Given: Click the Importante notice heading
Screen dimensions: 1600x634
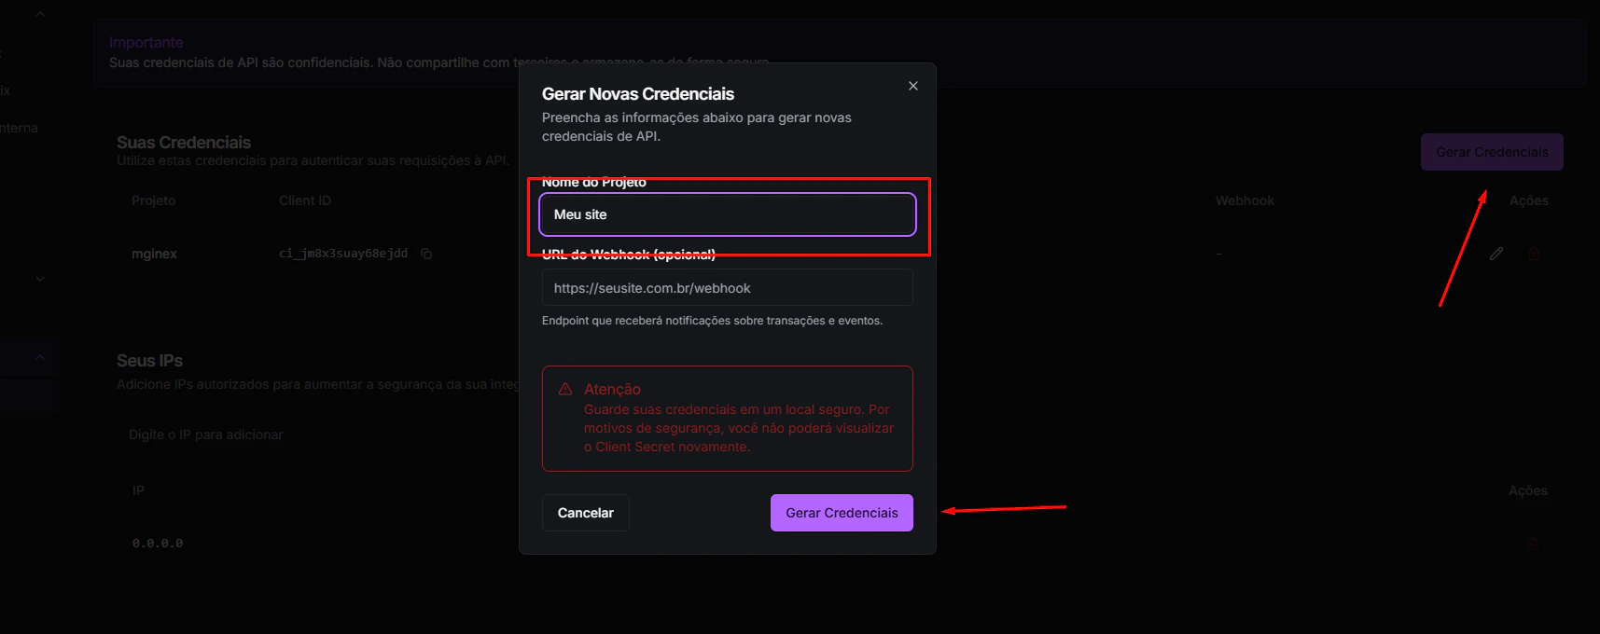Looking at the screenshot, I should click(x=146, y=42).
